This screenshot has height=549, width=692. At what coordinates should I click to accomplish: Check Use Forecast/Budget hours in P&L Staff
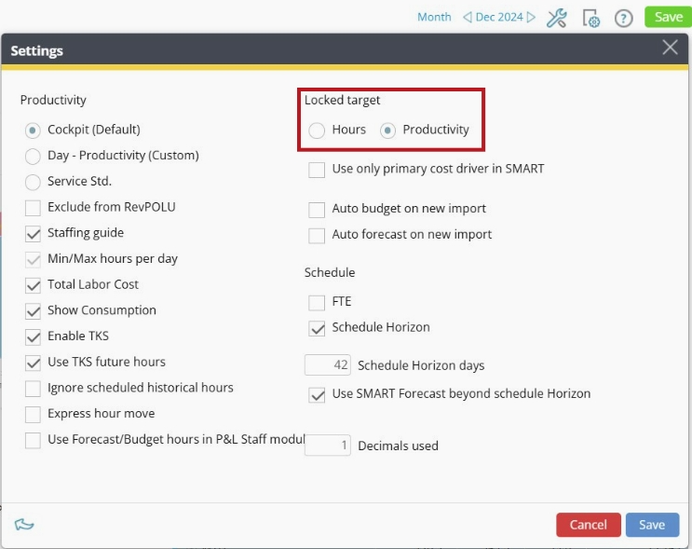pyautogui.click(x=33, y=440)
